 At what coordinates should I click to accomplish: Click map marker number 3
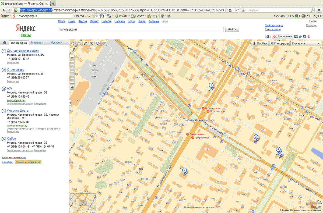click(x=256, y=137)
